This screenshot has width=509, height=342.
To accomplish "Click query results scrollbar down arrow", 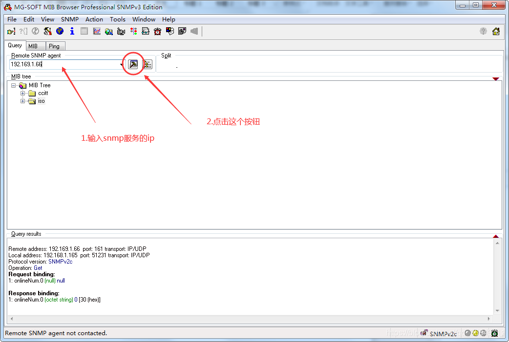I will tap(497, 311).
